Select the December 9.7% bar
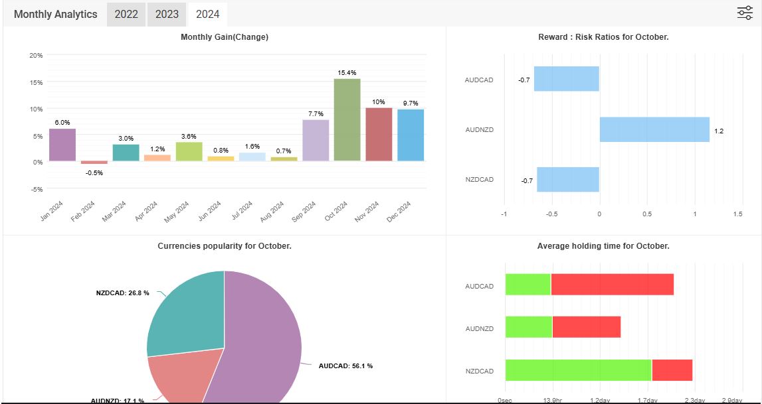This screenshot has width=762, height=404. point(411,135)
